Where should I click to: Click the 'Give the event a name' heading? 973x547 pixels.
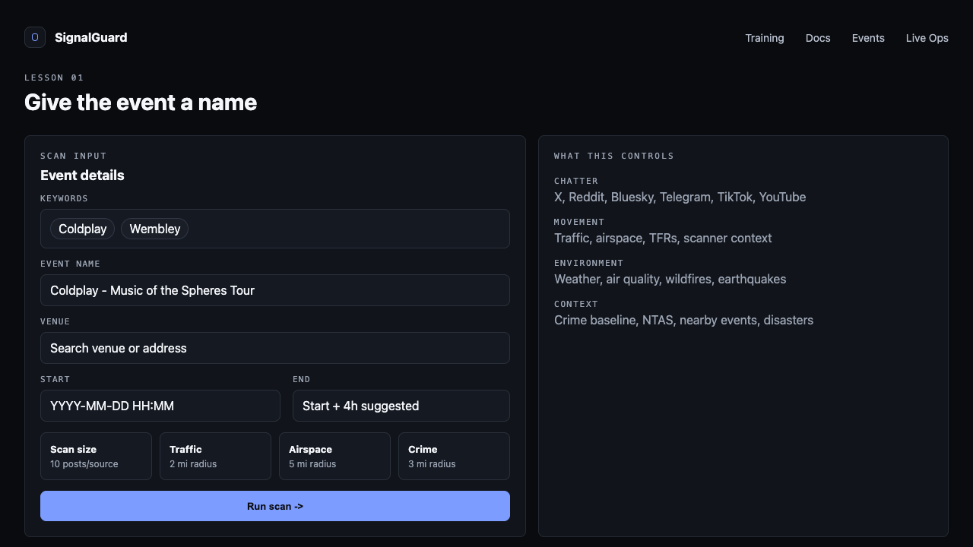tap(141, 103)
